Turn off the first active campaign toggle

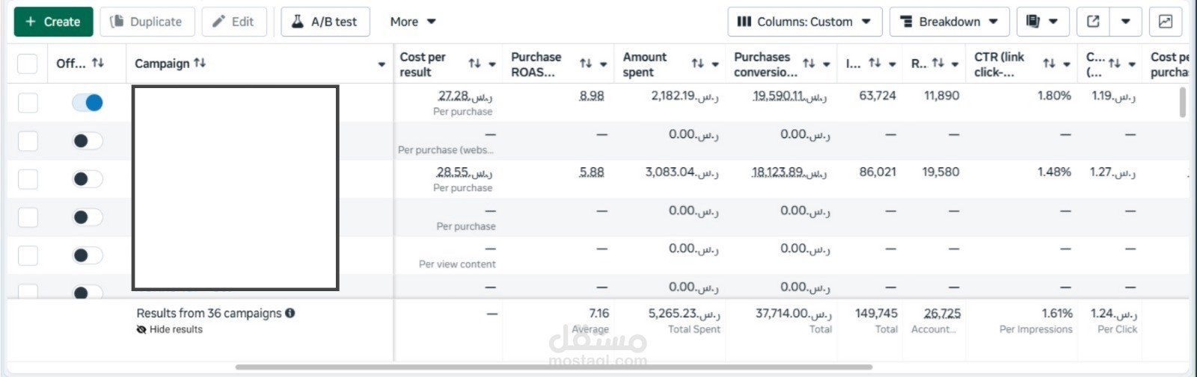88,103
